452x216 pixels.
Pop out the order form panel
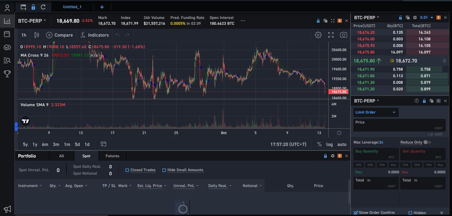point(431,101)
